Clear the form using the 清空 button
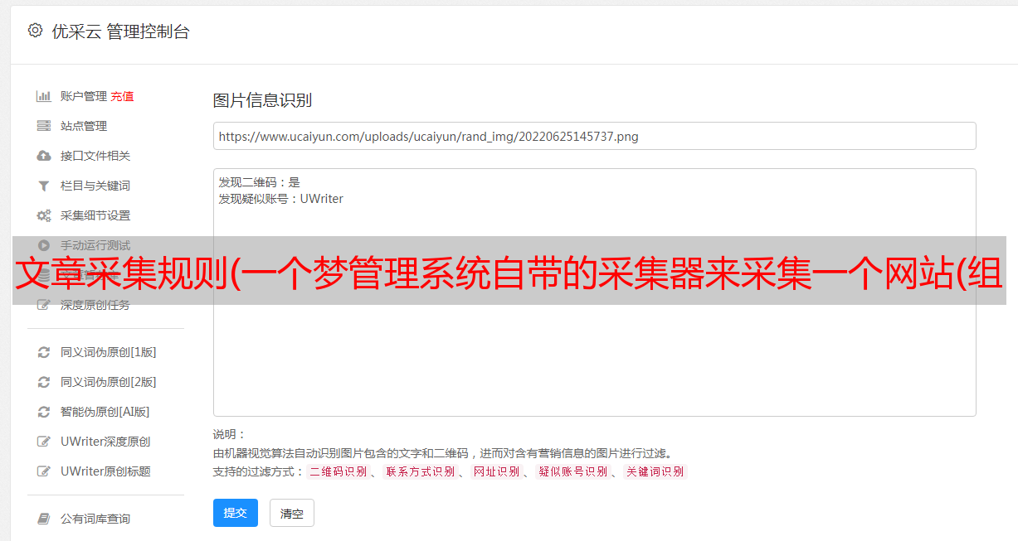The width and height of the screenshot is (1018, 541). [292, 513]
